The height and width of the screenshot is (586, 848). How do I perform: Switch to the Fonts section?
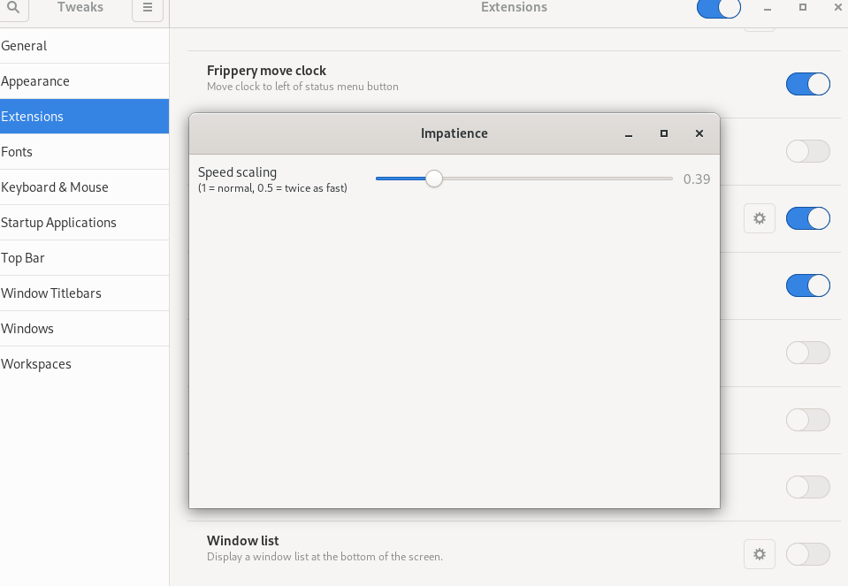coord(17,151)
